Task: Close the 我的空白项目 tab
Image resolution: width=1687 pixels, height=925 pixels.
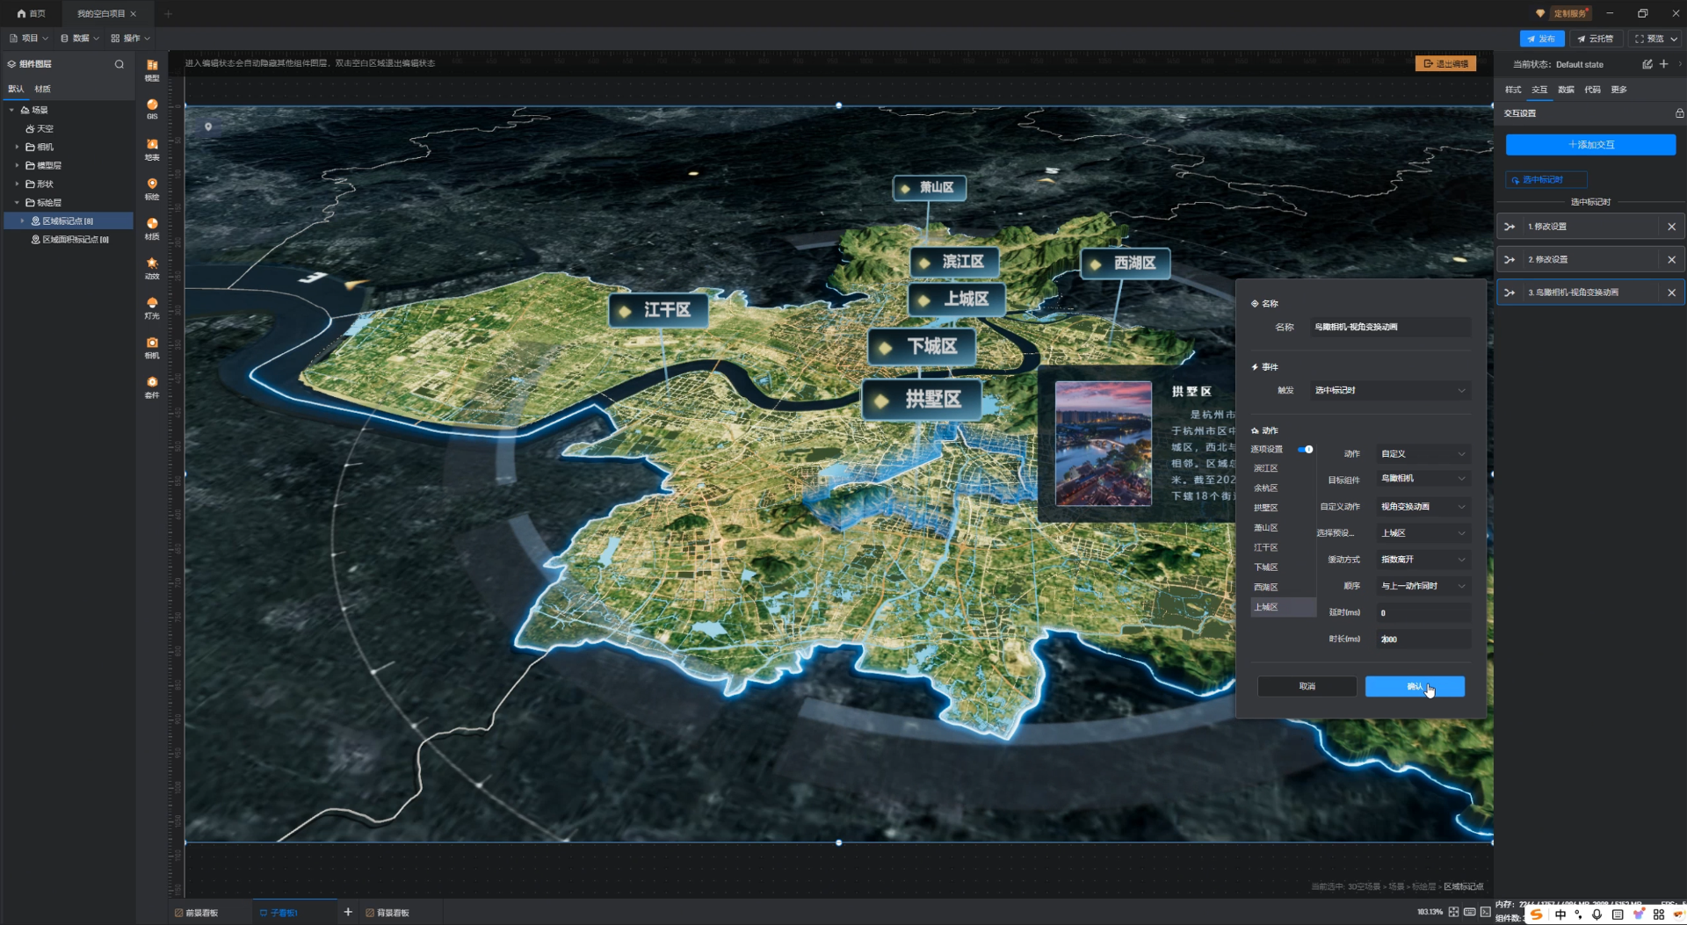Action: (x=134, y=14)
